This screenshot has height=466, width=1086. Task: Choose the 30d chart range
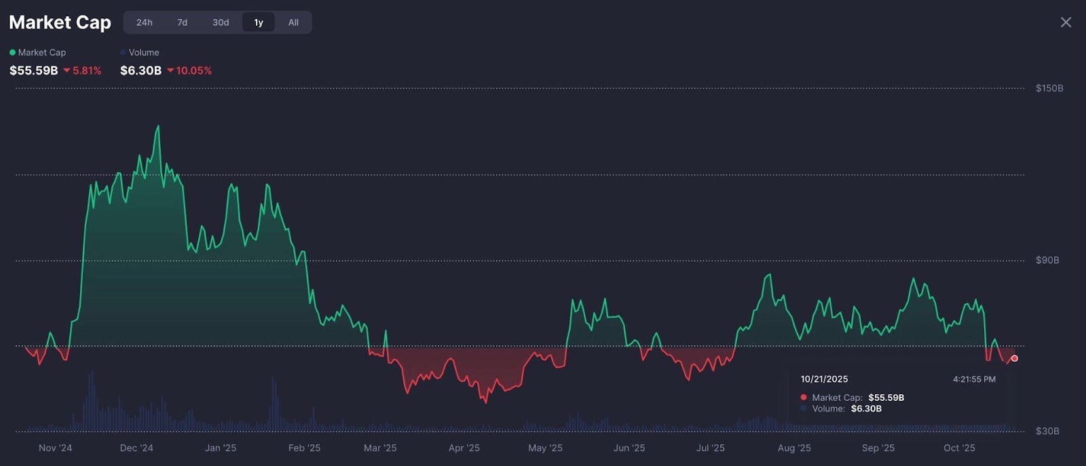click(x=221, y=22)
